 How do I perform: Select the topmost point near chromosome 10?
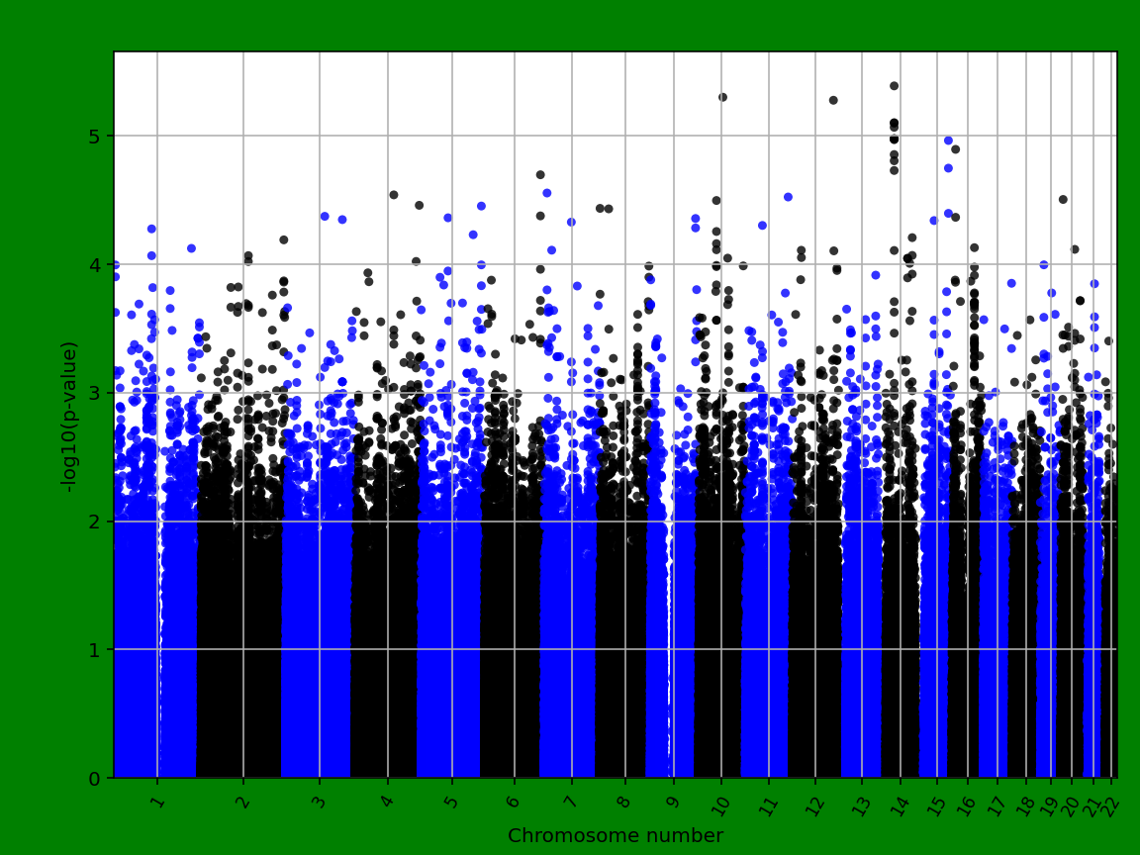(x=722, y=97)
